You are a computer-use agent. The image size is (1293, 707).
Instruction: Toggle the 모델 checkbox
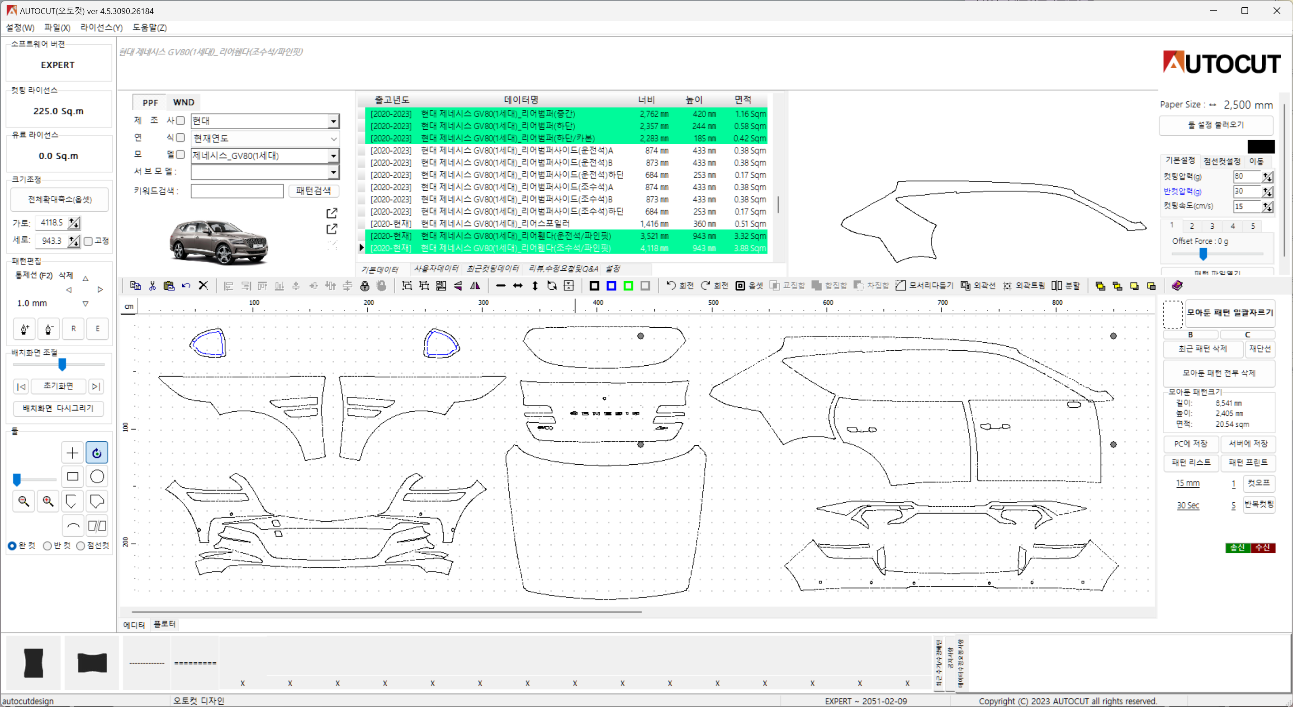pyautogui.click(x=181, y=155)
